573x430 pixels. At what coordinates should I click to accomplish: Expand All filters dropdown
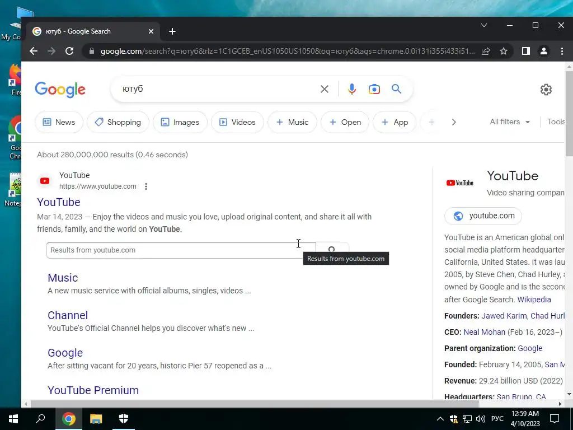510,121
